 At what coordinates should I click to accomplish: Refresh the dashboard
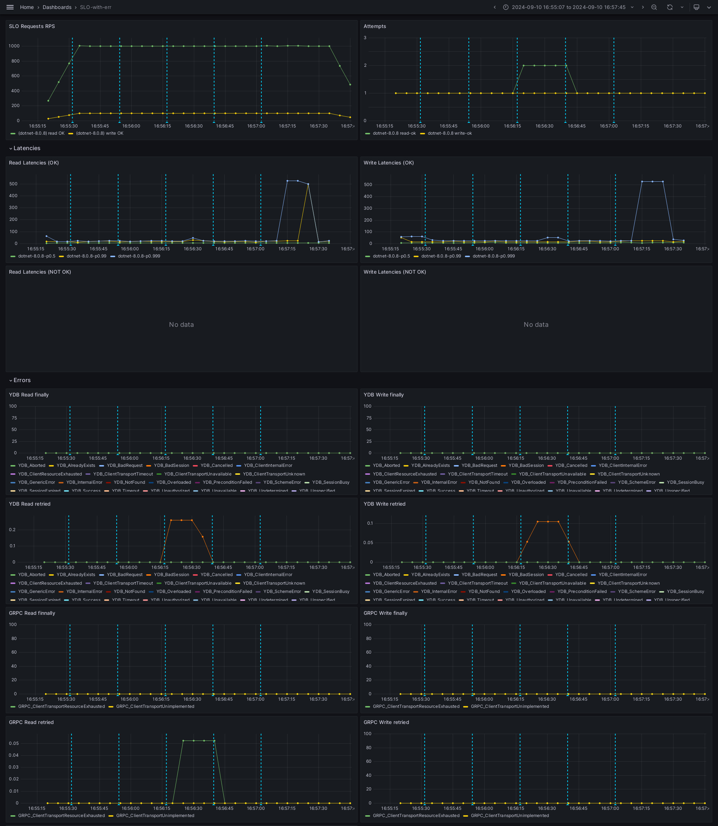click(670, 7)
